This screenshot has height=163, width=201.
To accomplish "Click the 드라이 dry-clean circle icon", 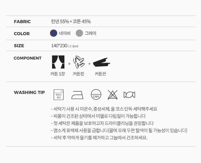I will click(96, 94).
